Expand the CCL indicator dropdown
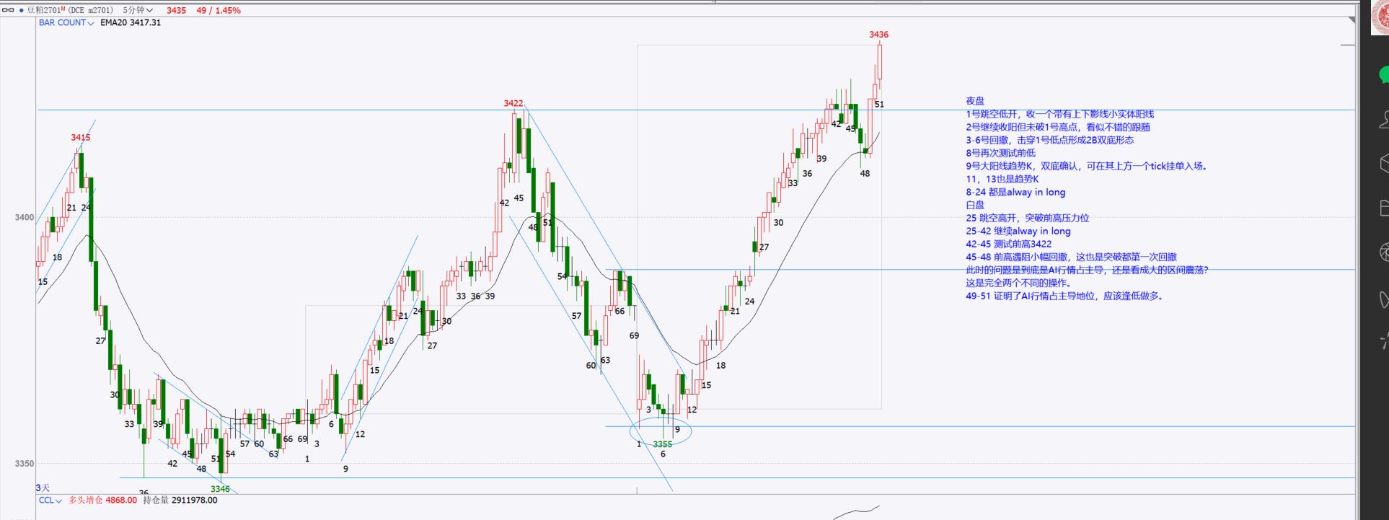The image size is (1389, 520). (50, 500)
